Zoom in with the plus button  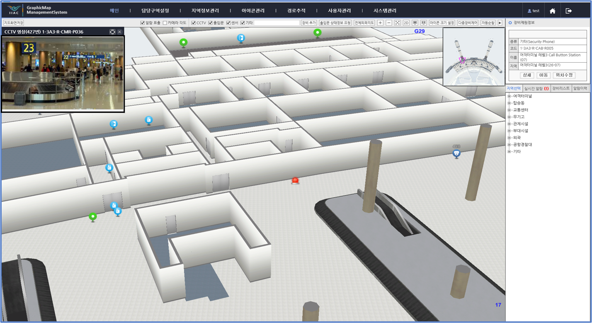point(380,23)
